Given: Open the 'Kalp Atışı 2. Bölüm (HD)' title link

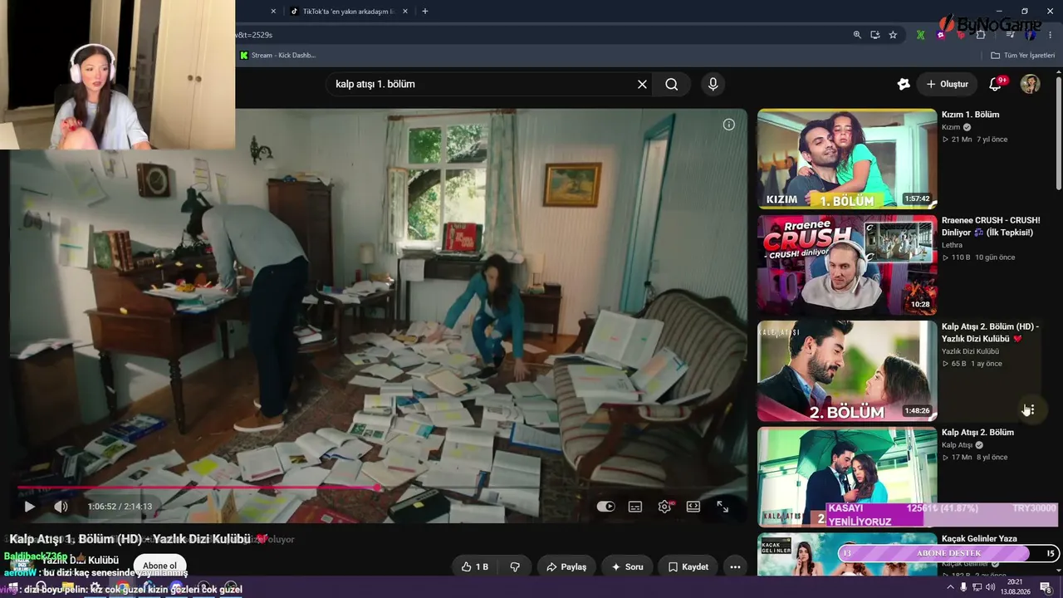Looking at the screenshot, I should [990, 332].
